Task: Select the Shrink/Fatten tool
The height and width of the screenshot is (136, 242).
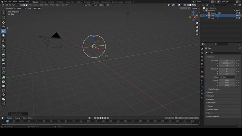Action: coord(3,95)
